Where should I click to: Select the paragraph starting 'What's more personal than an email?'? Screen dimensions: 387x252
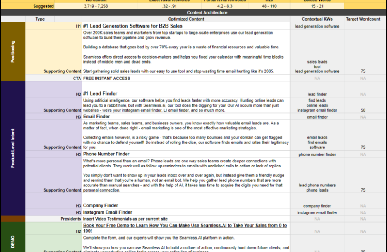click(182, 164)
